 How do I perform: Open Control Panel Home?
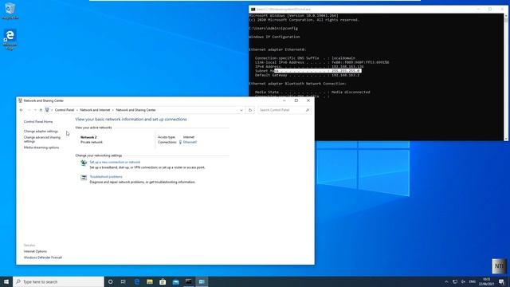(38, 122)
